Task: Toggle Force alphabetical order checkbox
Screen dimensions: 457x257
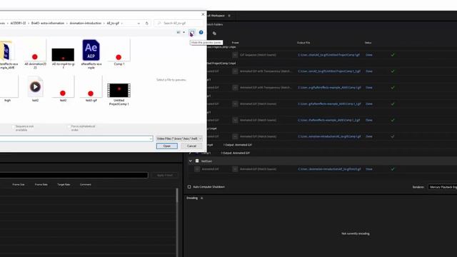Action: [69, 127]
